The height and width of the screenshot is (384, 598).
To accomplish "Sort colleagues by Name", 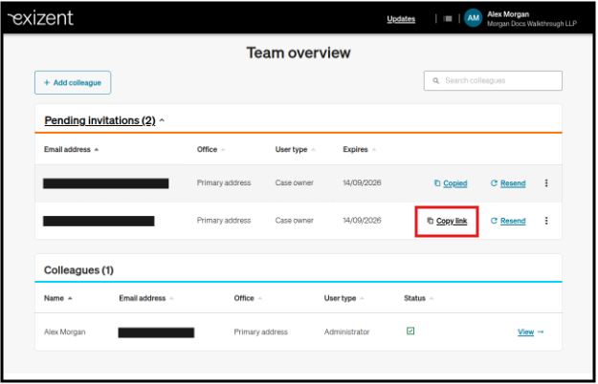I will point(58,298).
